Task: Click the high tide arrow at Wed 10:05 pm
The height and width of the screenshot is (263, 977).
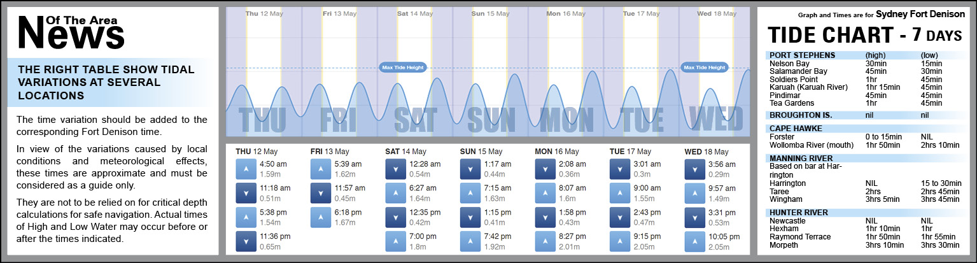Action: pos(695,241)
